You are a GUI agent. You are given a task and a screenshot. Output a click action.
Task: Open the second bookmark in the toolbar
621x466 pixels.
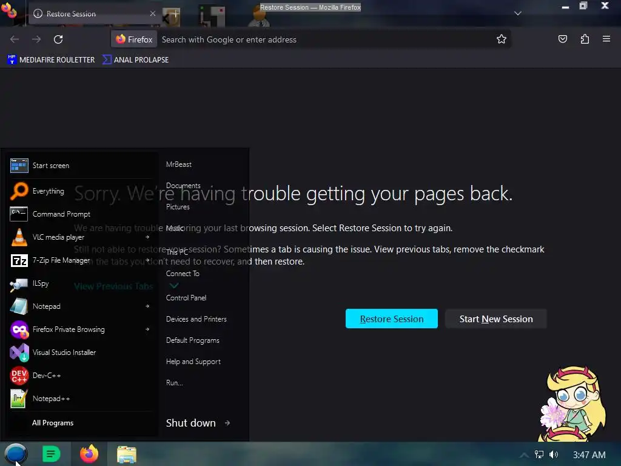tap(136, 60)
